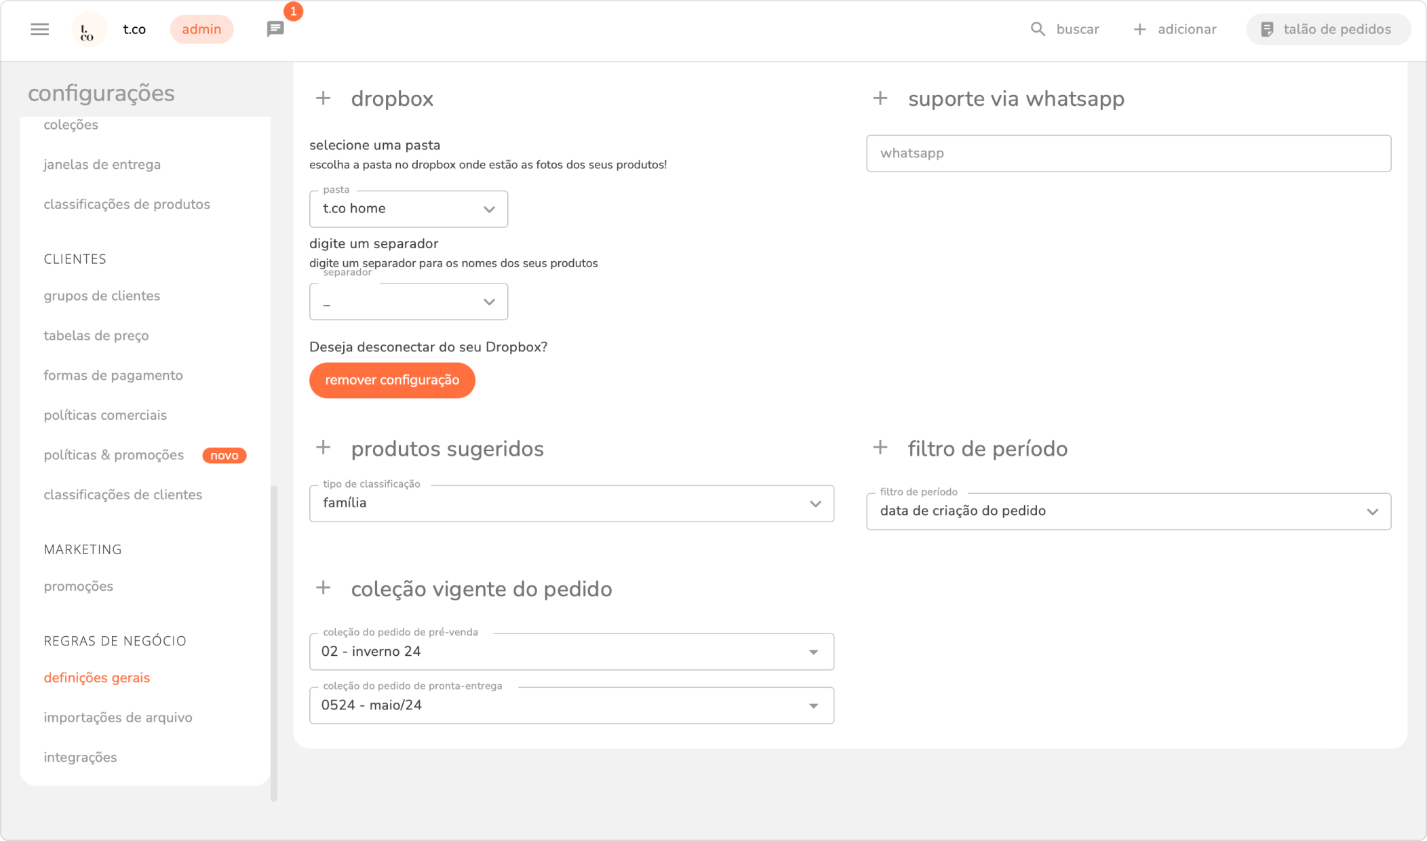Click the plus icon beside dropbox
Viewport: 1427px width, 841px height.
(x=324, y=98)
